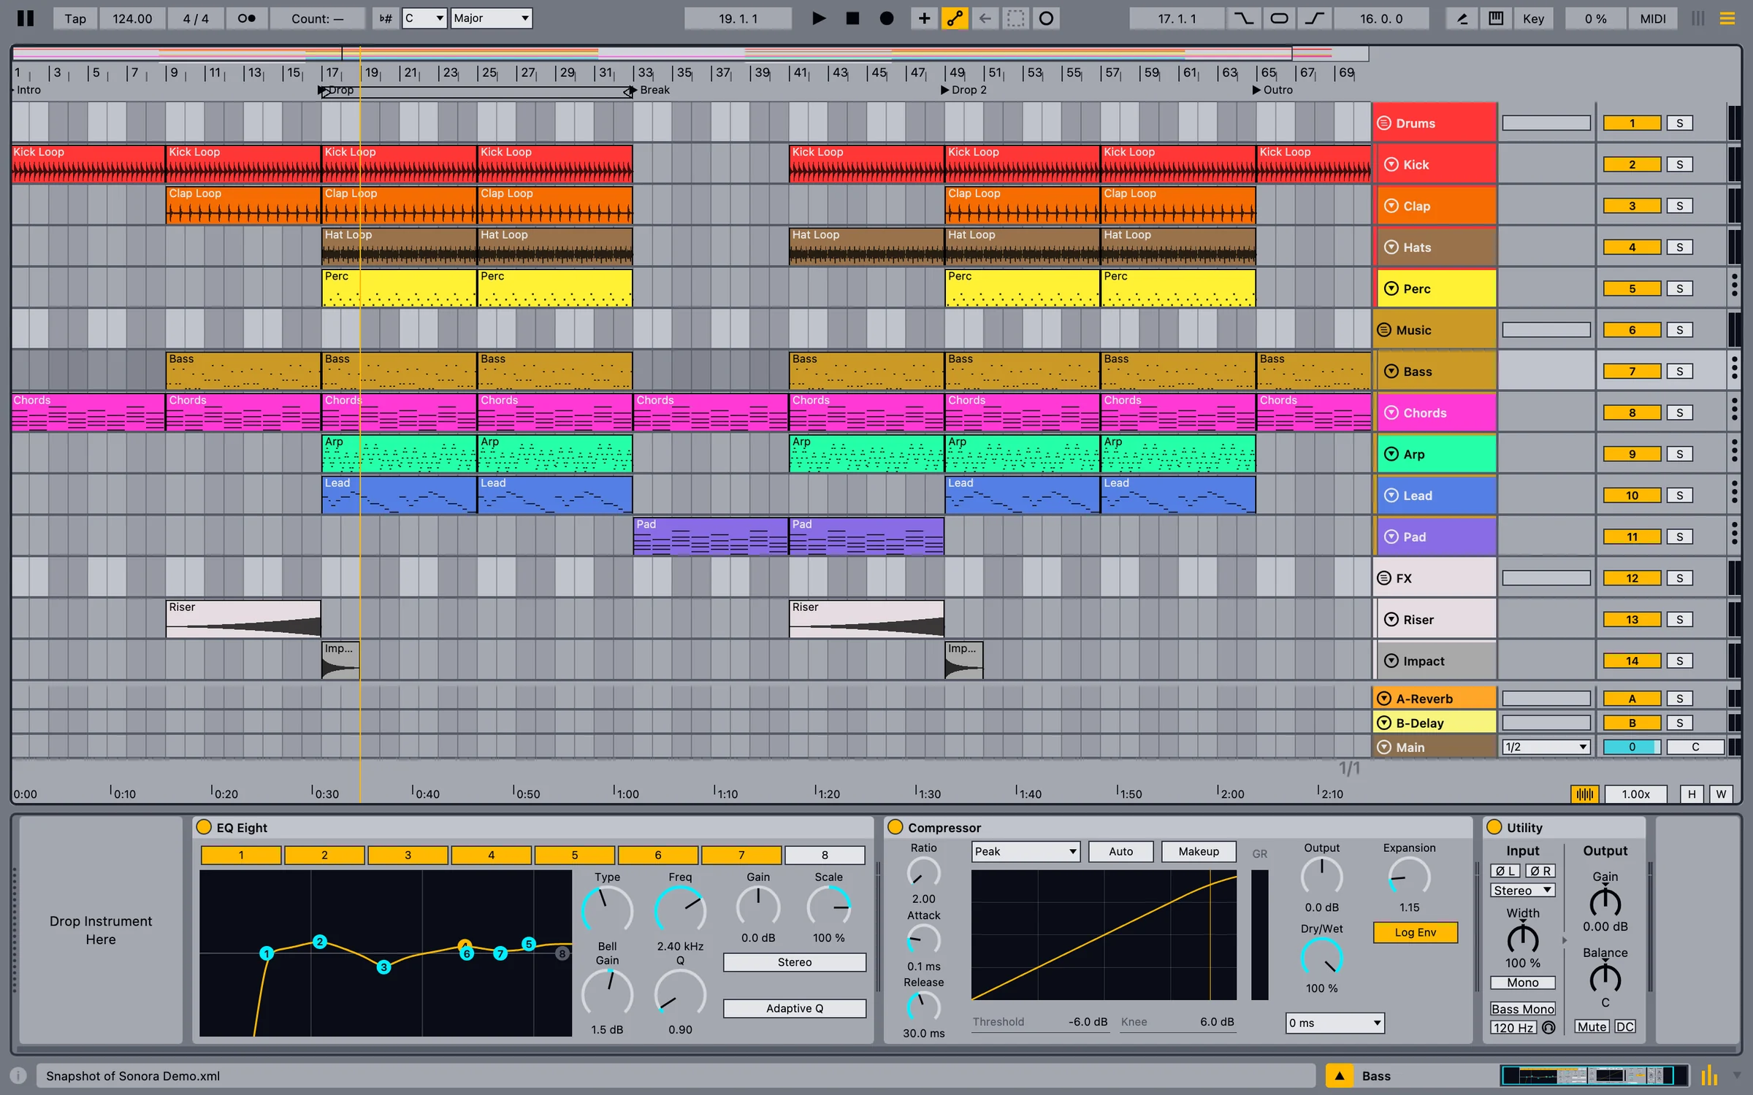Viewport: 1753px width, 1095px height.
Task: Toggle track activator 7 on Bass
Action: pyautogui.click(x=1632, y=371)
